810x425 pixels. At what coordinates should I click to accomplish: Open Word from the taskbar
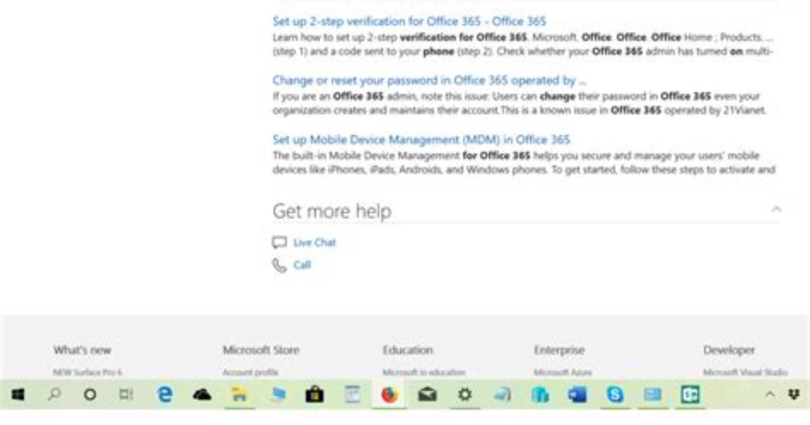click(578, 395)
